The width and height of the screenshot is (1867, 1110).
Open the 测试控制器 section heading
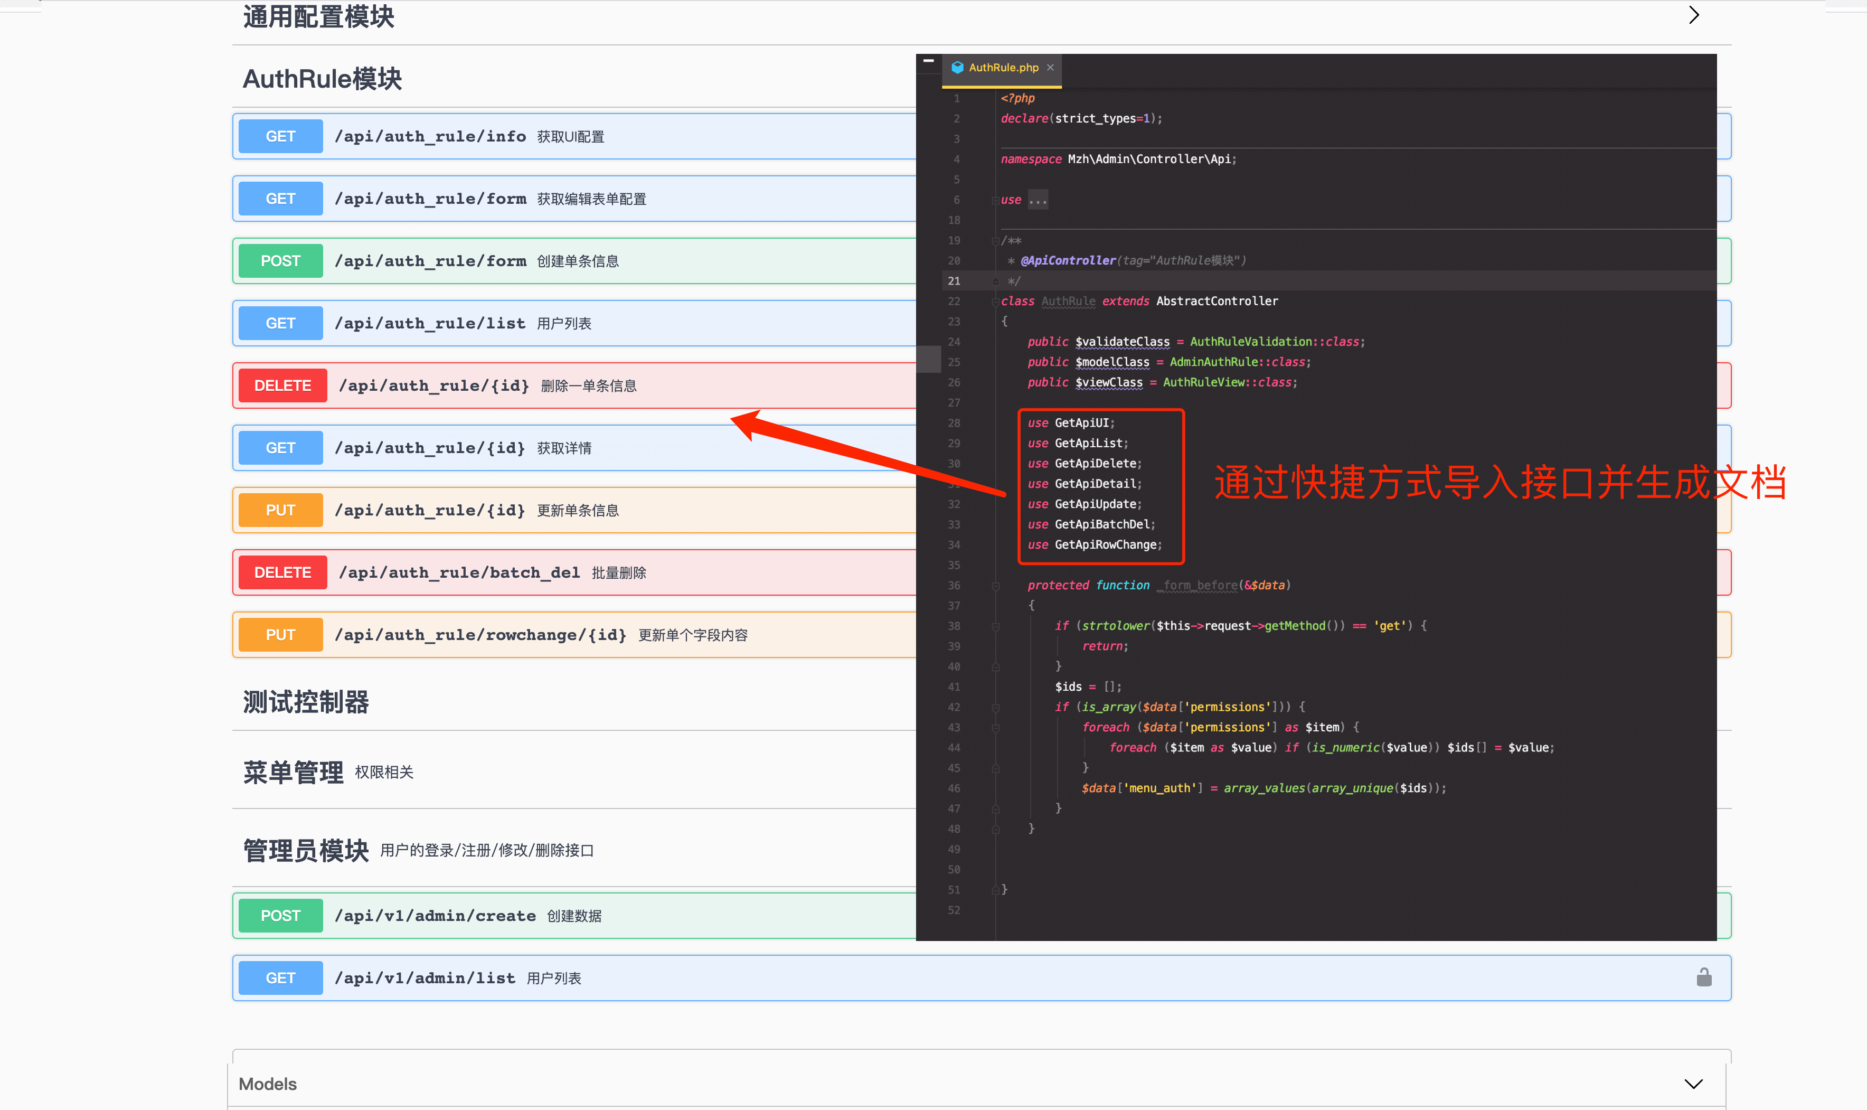pos(306,702)
